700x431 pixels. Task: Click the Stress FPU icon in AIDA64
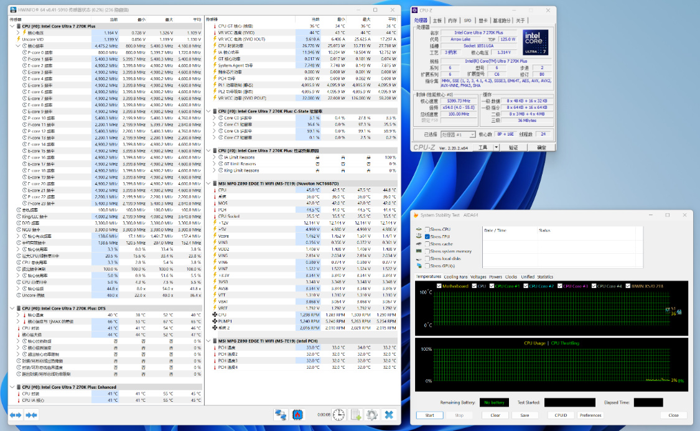pos(419,236)
